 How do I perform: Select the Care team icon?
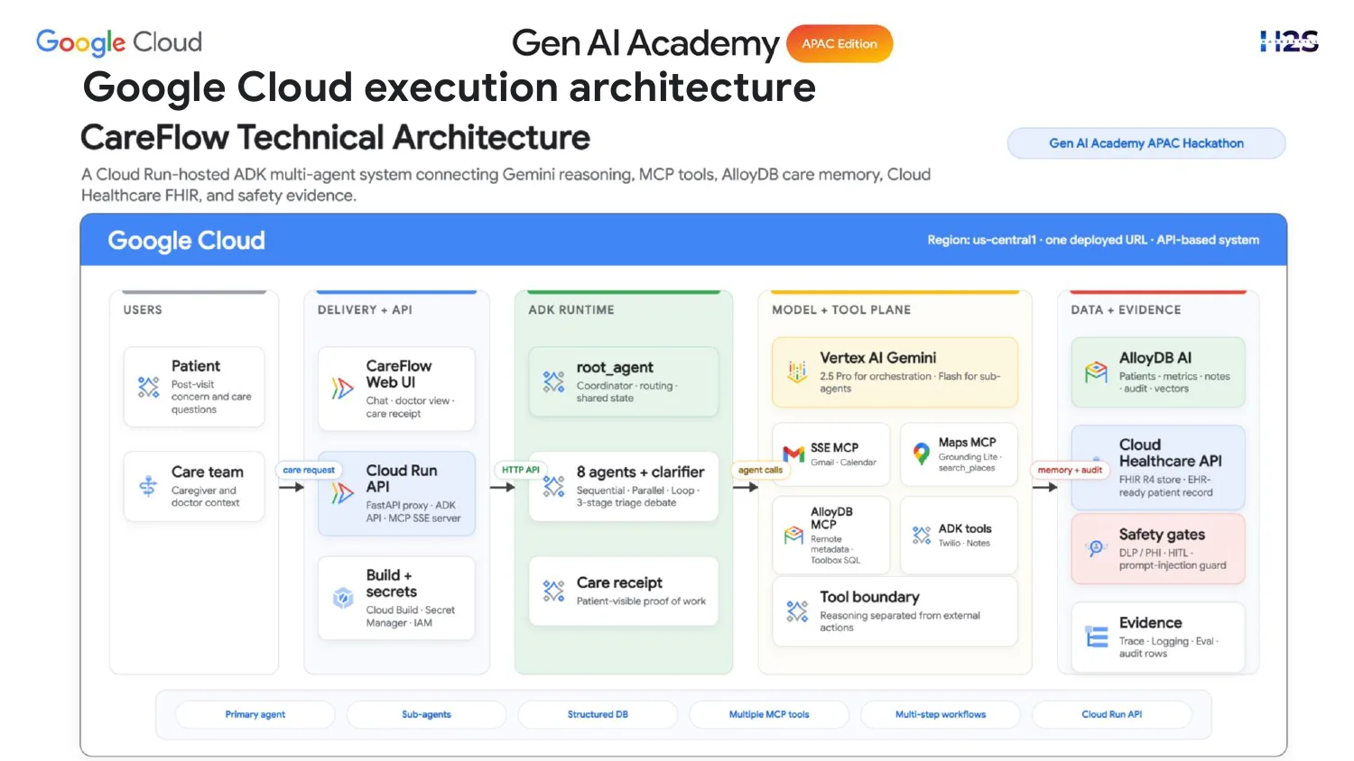[148, 486]
